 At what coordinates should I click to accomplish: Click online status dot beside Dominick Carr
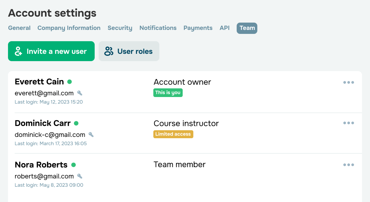coord(76,123)
